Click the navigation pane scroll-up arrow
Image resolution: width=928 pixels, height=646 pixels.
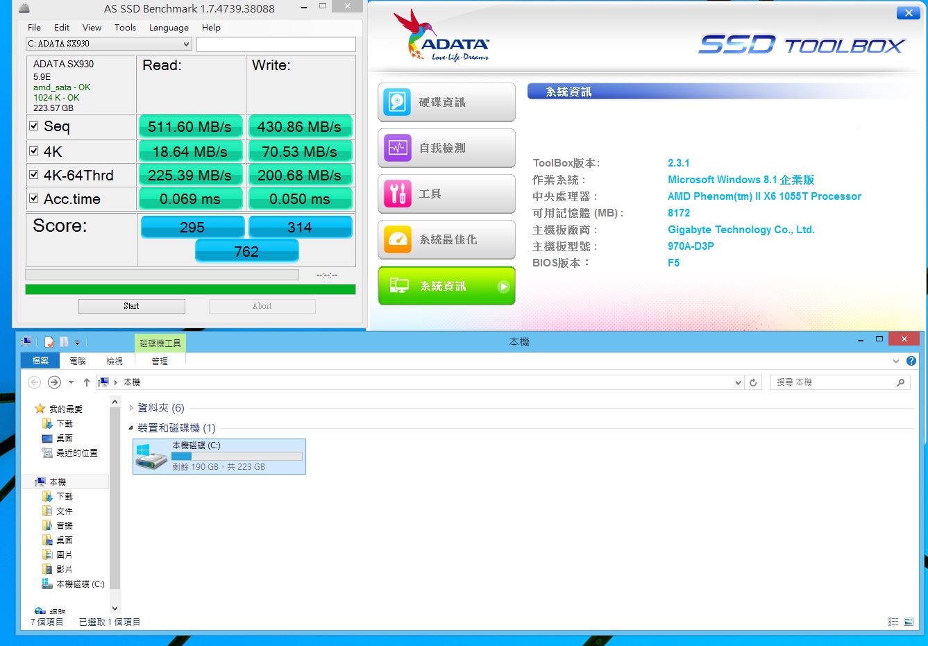(115, 402)
